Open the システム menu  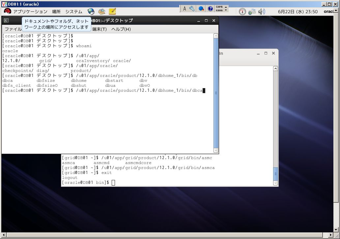click(74, 12)
